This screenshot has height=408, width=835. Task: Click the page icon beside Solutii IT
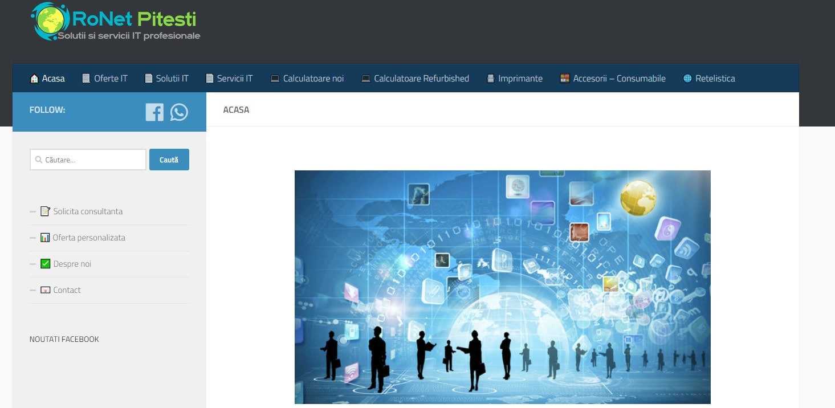149,79
